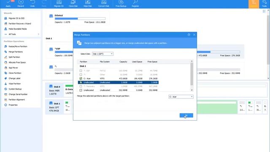Click the scroll-down arrow in partition list
270x152 pixels.
(x=192, y=90)
